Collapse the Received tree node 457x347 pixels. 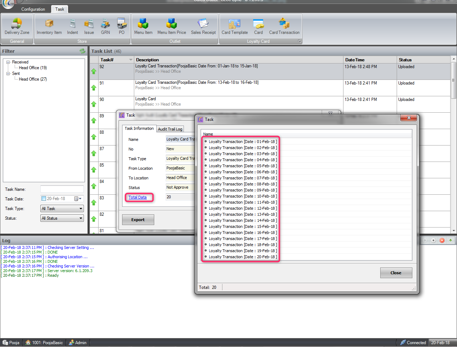pos(8,62)
